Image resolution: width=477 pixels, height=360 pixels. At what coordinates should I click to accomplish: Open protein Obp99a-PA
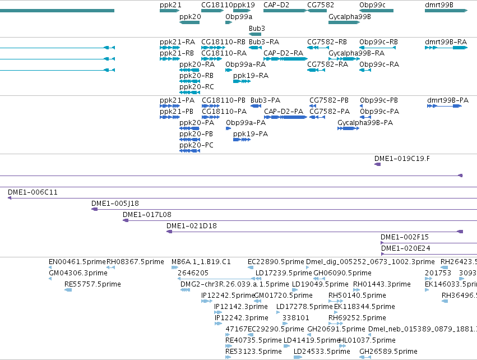coord(246,123)
